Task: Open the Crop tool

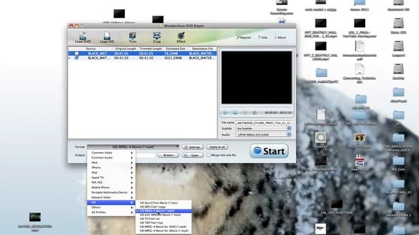Action: (x=156, y=38)
